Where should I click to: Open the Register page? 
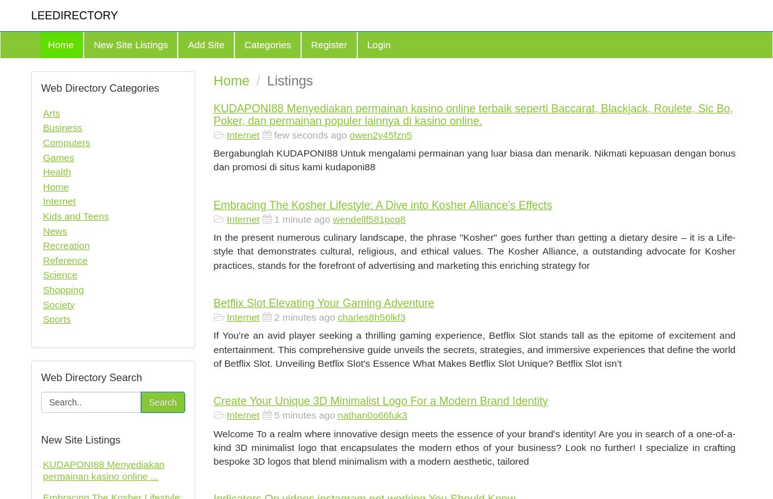point(329,44)
